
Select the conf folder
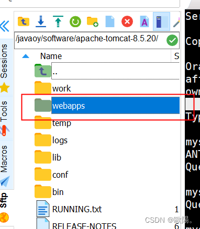[x=107, y=175]
